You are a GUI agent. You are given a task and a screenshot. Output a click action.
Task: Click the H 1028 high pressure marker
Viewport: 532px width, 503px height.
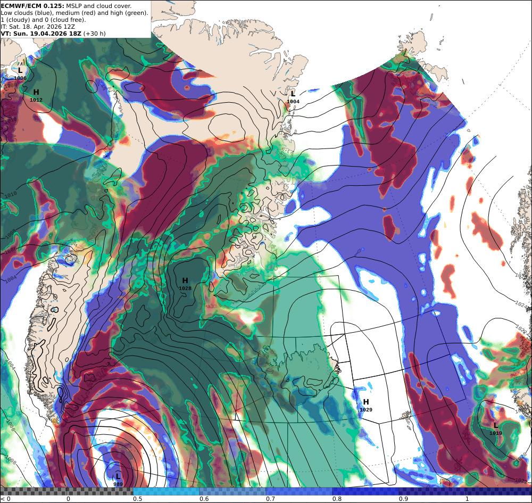[185, 284]
